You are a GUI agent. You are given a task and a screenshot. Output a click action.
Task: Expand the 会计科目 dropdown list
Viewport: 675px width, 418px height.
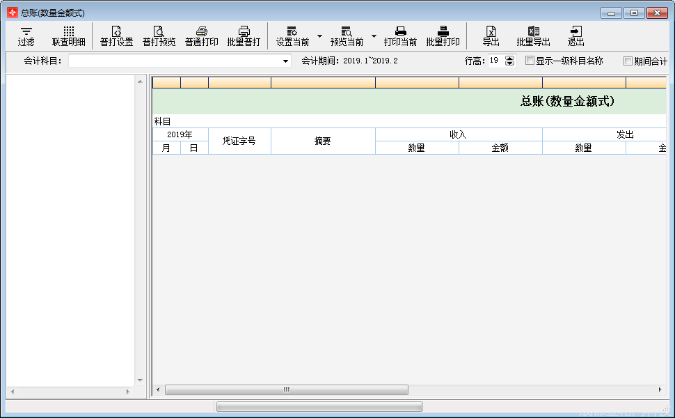tap(285, 61)
